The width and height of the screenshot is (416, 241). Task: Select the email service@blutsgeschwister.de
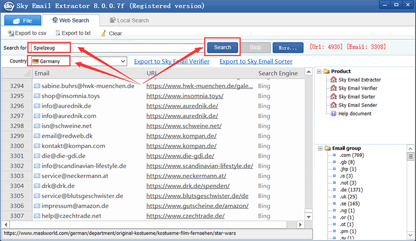pos(82,196)
